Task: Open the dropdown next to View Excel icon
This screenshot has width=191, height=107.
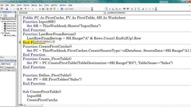Action: pos(4,9)
